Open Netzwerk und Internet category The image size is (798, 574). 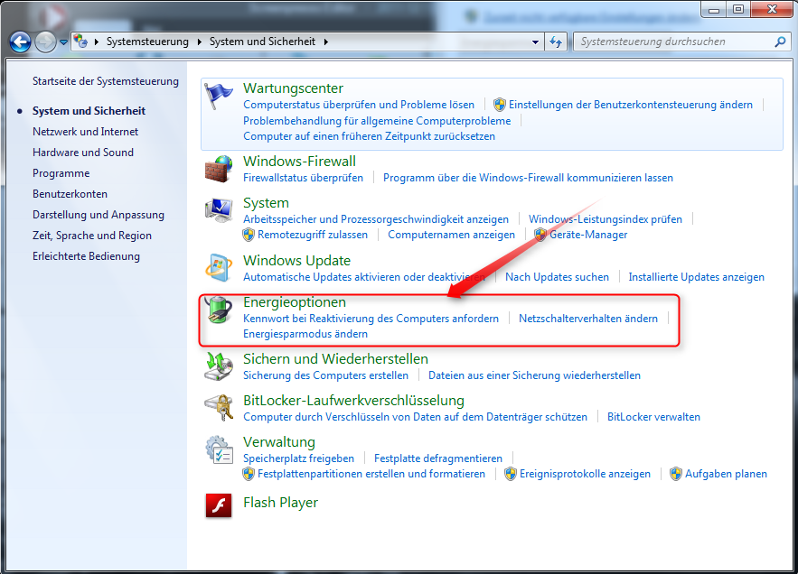pos(86,132)
